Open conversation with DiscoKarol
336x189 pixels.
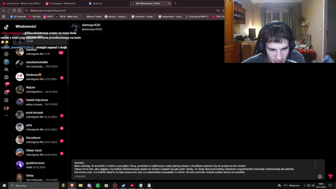(41, 140)
